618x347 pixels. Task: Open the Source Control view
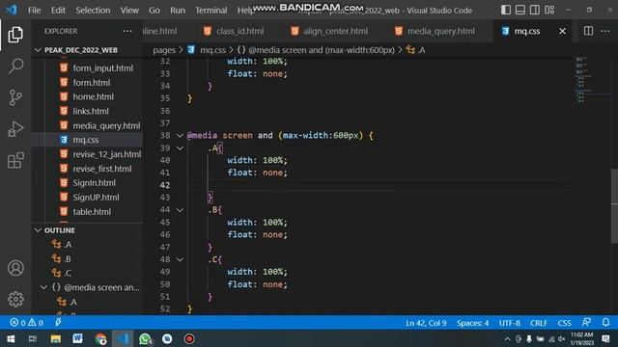(15, 97)
